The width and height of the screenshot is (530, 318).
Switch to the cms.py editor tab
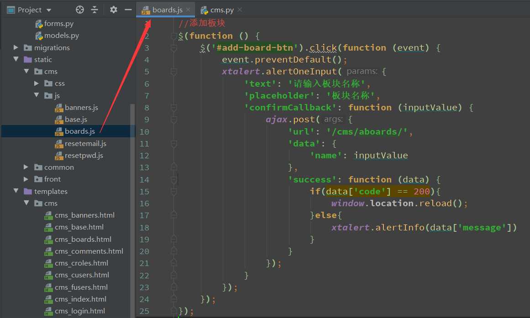tap(222, 10)
